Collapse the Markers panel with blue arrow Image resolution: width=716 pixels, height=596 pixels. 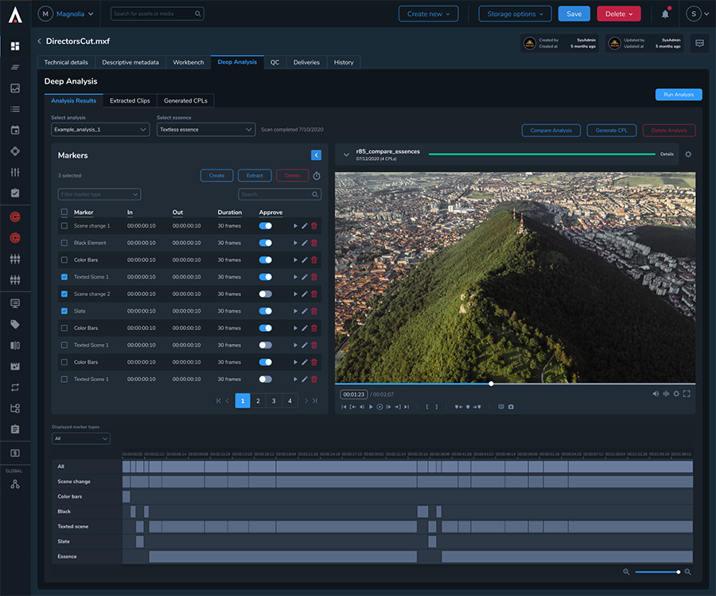[316, 155]
